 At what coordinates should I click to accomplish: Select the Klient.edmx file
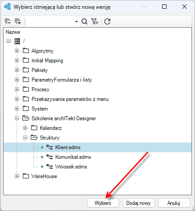[68, 147]
